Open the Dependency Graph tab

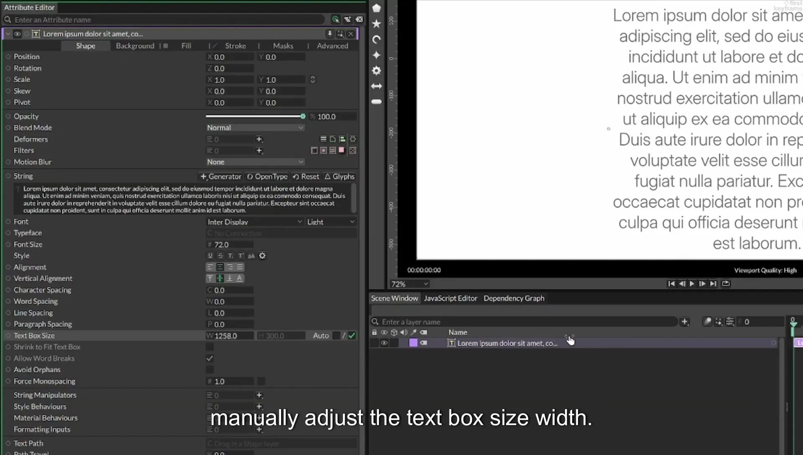pyautogui.click(x=514, y=298)
